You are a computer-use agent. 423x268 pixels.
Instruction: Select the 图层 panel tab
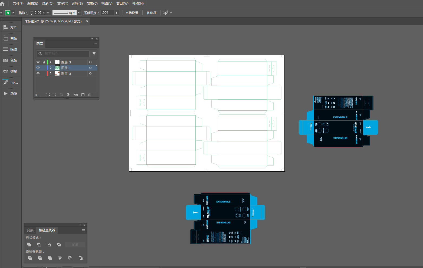pos(40,44)
